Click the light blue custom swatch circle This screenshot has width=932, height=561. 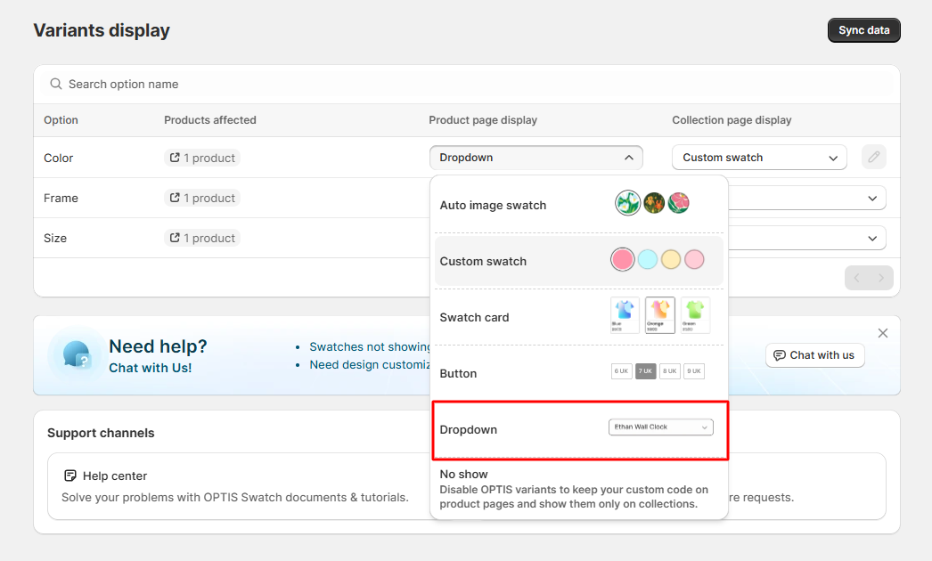coord(647,260)
